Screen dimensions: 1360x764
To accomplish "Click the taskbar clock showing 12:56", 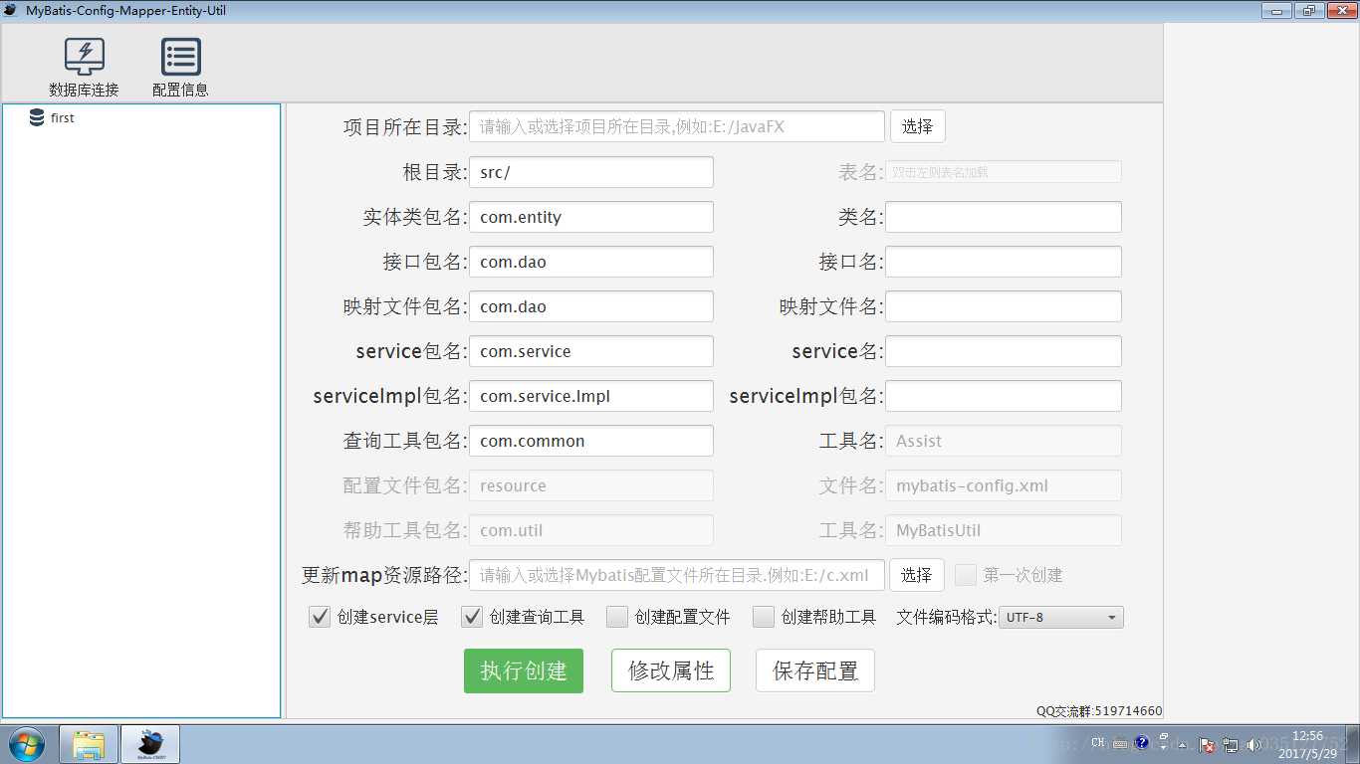I will point(1307,744).
